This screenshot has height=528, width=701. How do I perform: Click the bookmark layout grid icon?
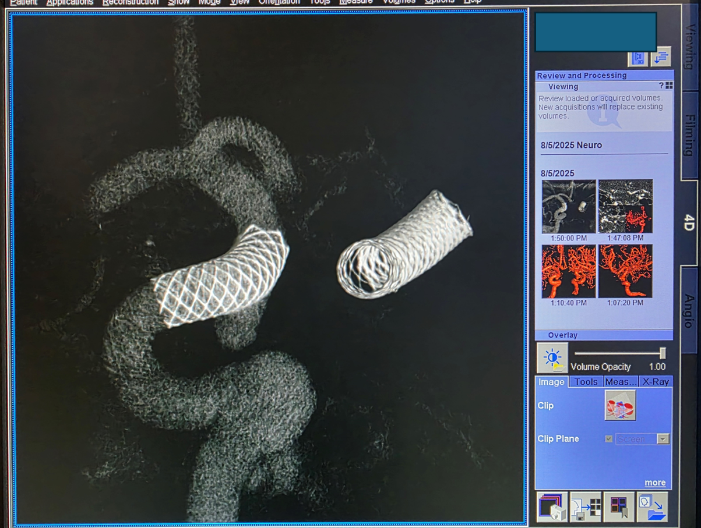point(619,507)
